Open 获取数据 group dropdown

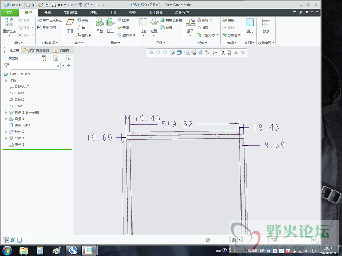pyautogui.click(x=50, y=43)
